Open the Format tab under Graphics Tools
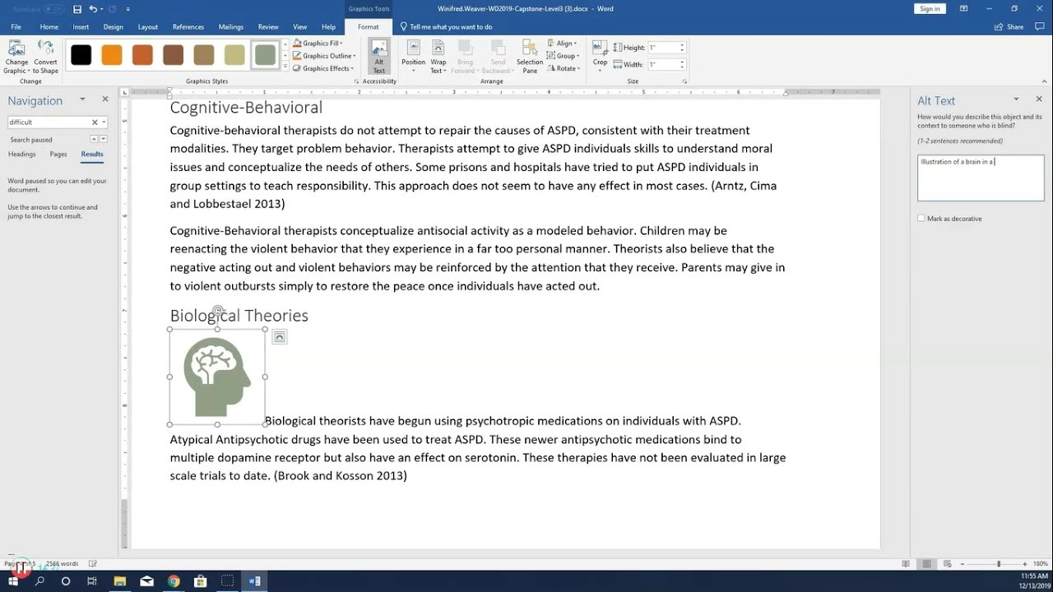Viewport: 1053px width, 592px height. [369, 27]
